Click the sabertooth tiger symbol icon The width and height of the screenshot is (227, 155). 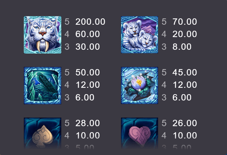click(x=43, y=35)
